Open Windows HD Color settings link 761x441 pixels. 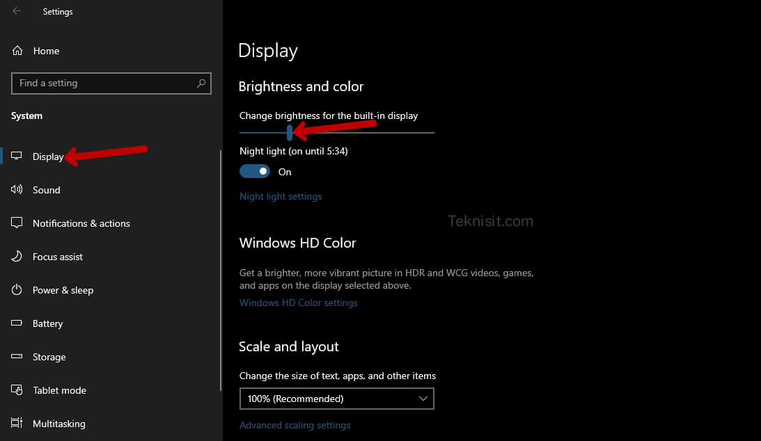pos(299,303)
